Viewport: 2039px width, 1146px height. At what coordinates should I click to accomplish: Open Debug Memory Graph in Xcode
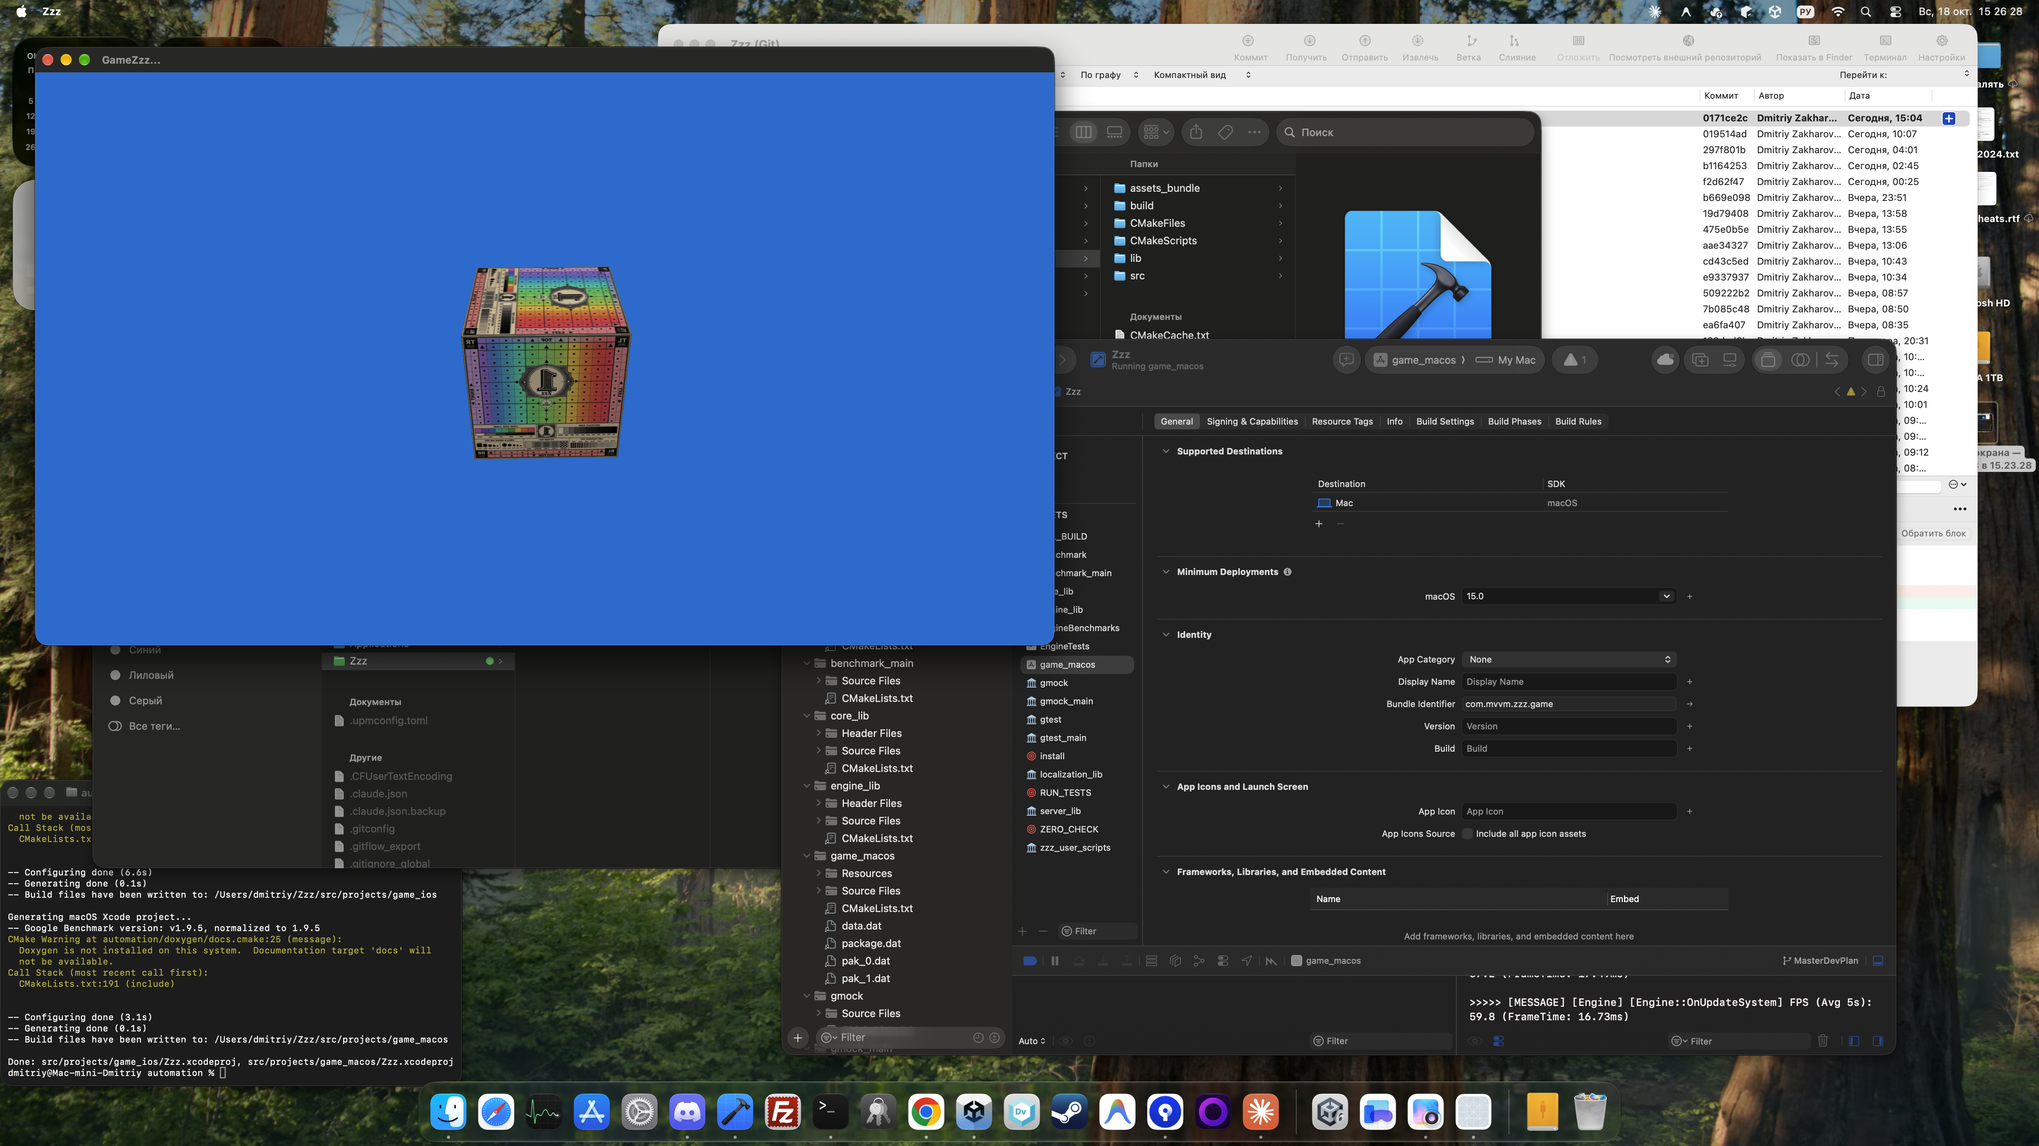click(x=1199, y=960)
